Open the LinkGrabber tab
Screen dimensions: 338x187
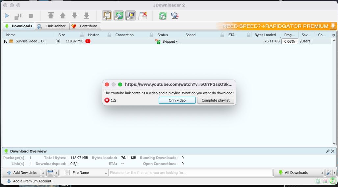[52, 26]
